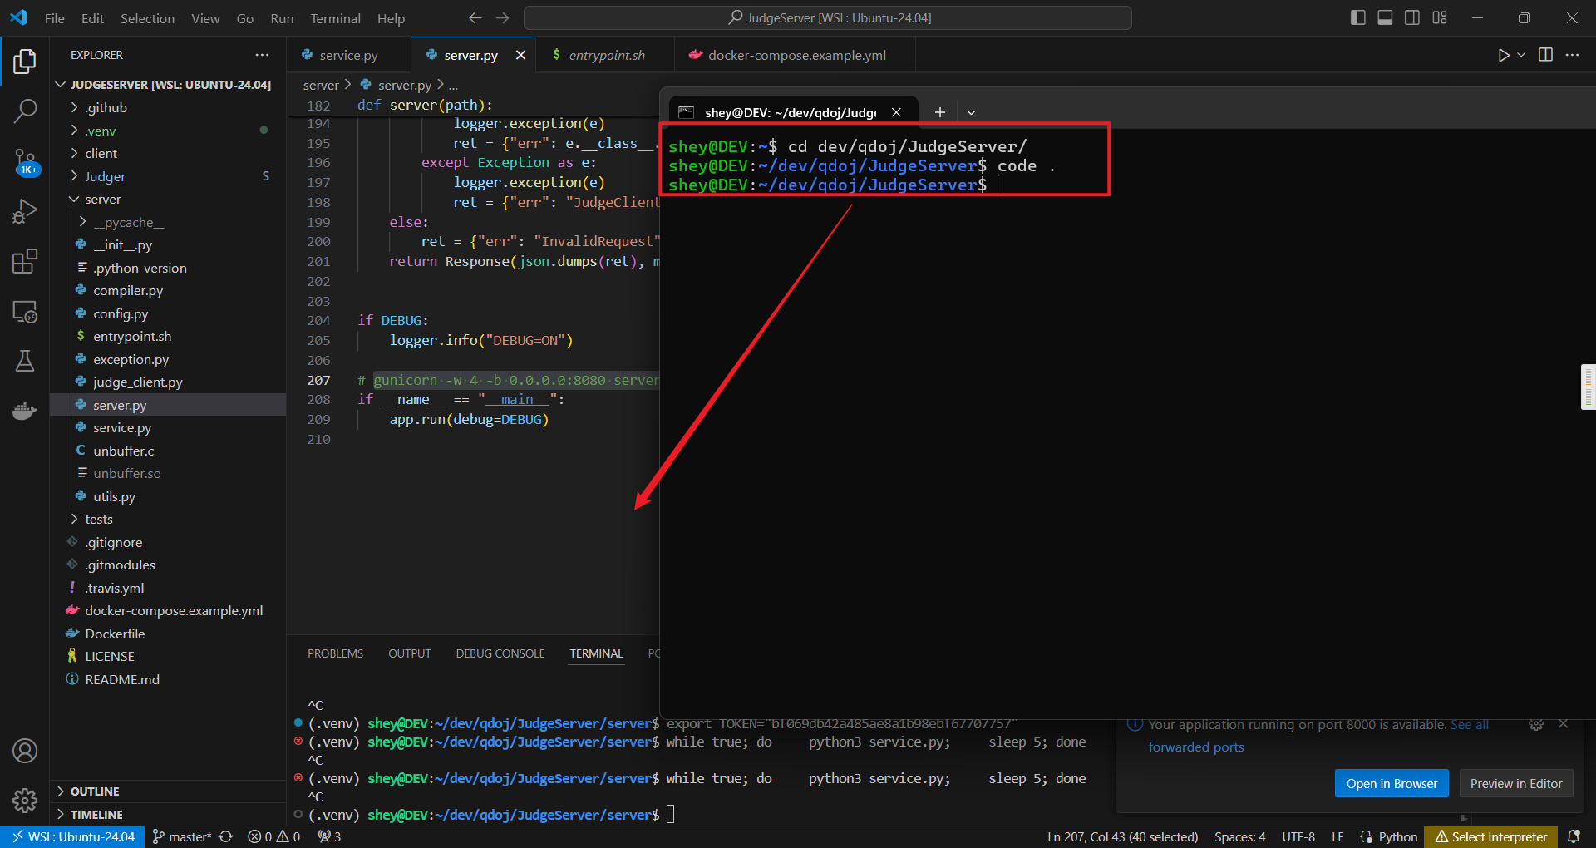This screenshot has height=848, width=1596.
Task: Switch to the DEBUG CONSOLE panel tab
Action: [x=500, y=653]
